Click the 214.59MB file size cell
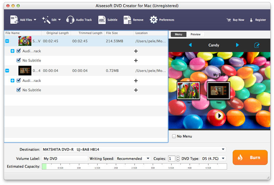Image resolution: width=274 pixels, height=185 pixels. (114, 41)
